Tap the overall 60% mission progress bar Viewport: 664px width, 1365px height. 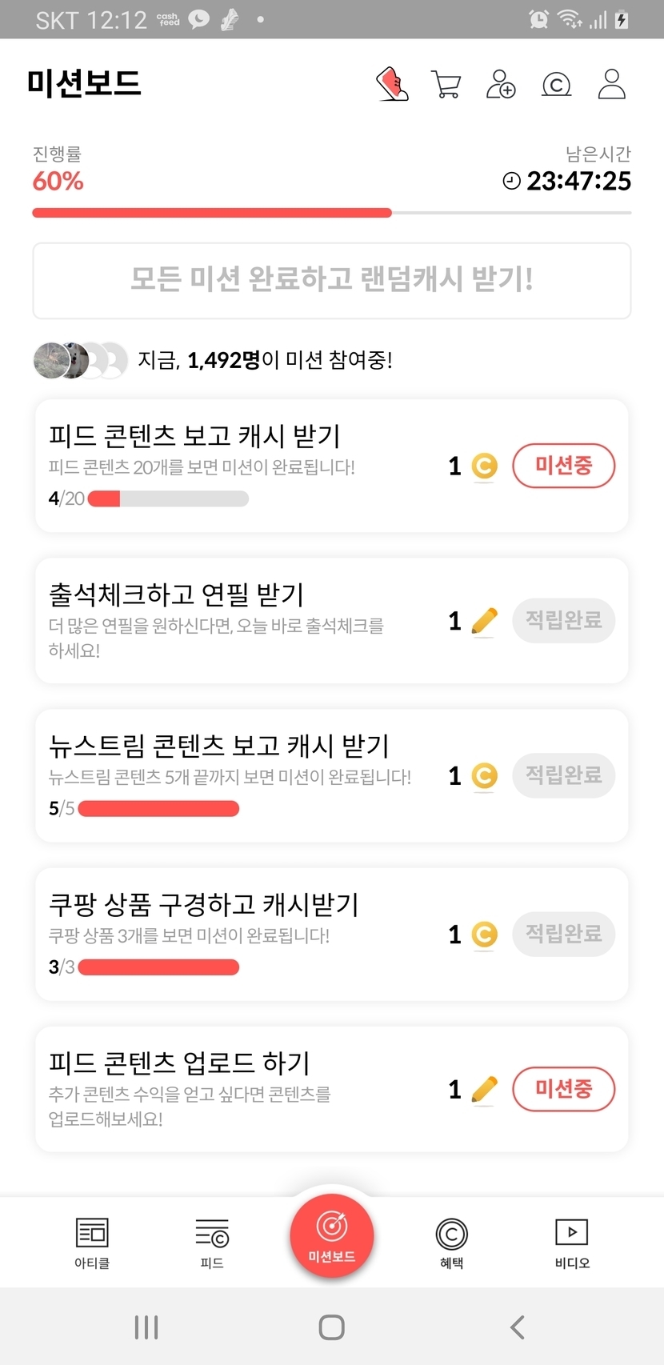point(331,213)
